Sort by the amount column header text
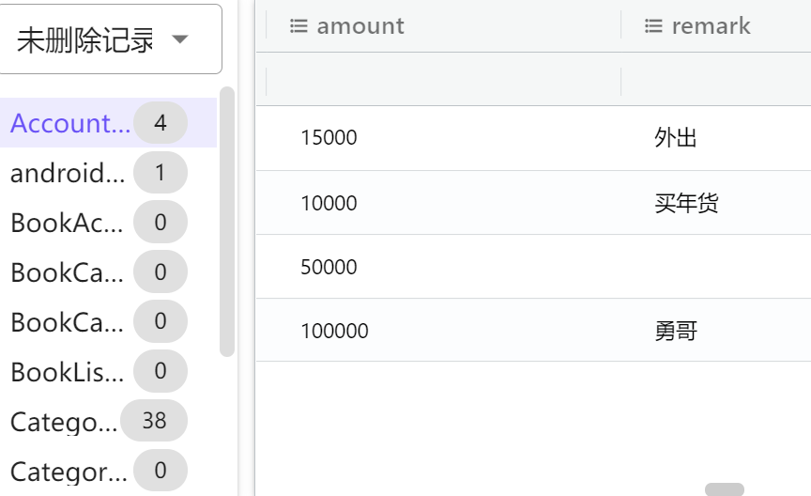 pos(360,26)
